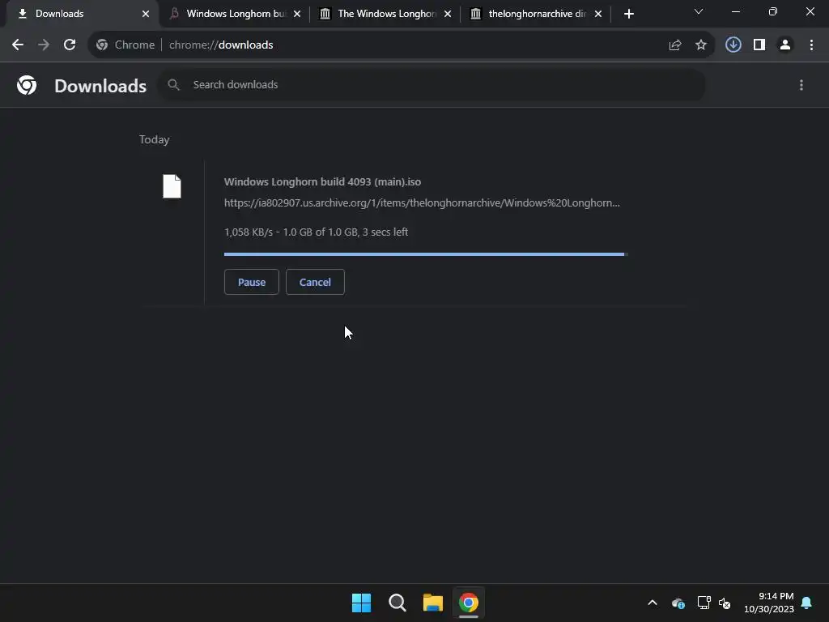
Task: Click the ISO file icon
Action: [172, 186]
